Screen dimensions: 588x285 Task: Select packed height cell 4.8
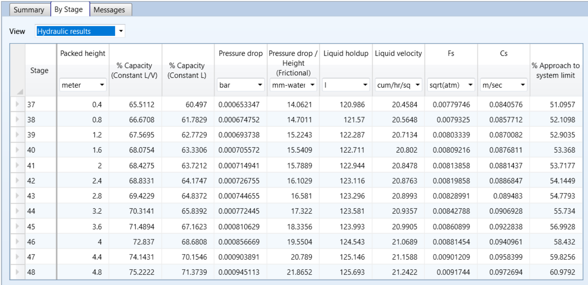[83, 272]
